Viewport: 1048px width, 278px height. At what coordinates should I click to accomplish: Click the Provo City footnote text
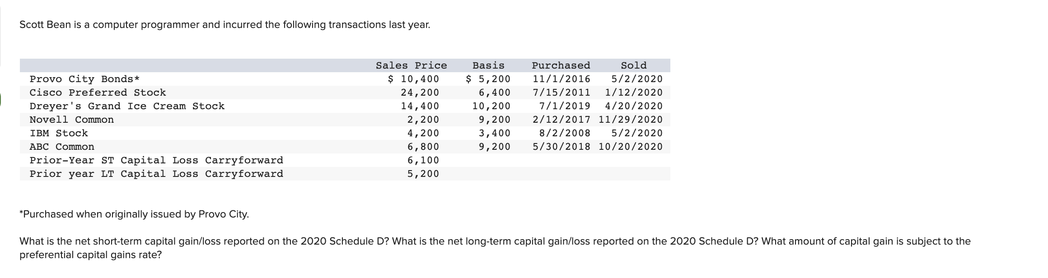pyautogui.click(x=134, y=214)
